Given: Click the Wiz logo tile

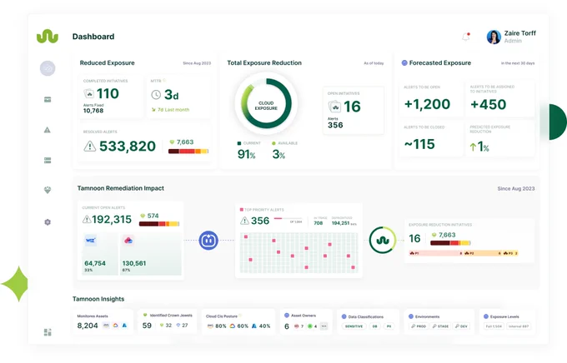Looking at the screenshot, I should pos(90,240).
